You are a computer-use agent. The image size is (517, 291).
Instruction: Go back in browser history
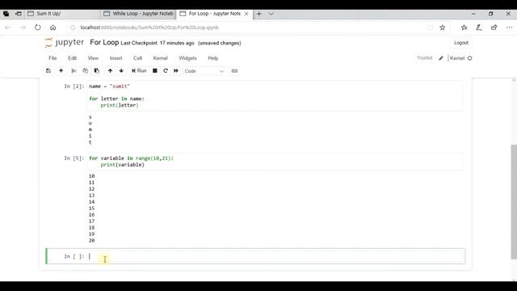pyautogui.click(x=8, y=27)
